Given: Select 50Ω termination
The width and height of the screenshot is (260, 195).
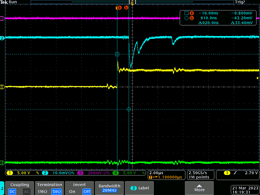Looking at the screenshot, I should [57, 191].
